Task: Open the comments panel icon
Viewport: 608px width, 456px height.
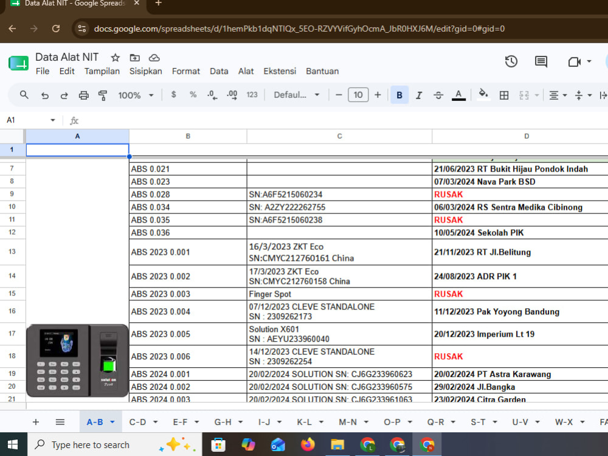Action: (541, 61)
